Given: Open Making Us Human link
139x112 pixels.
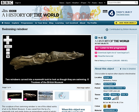Looking at the screenshot, I should [113, 61].
